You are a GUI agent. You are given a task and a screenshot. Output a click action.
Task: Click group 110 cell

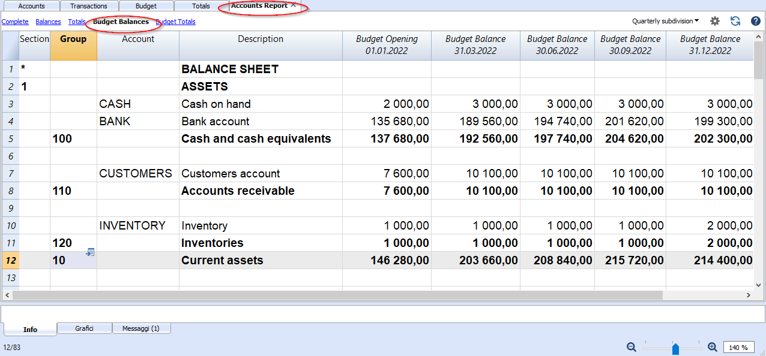pos(73,191)
